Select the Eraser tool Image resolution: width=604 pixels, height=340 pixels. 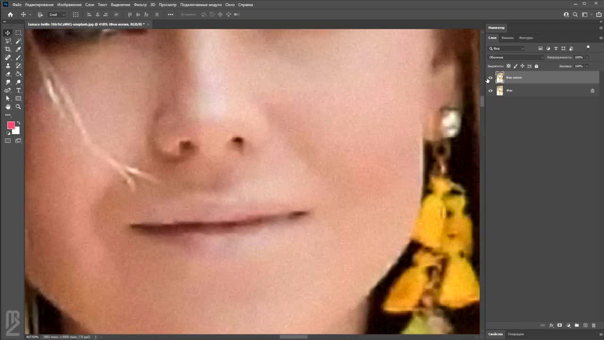(8, 74)
